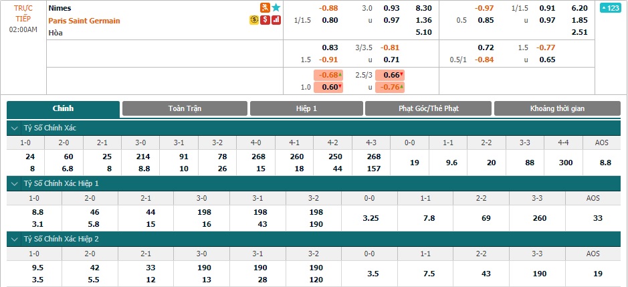Open the red bar-chart statistics icon
This screenshot has width=628, height=287.
[x=276, y=20]
